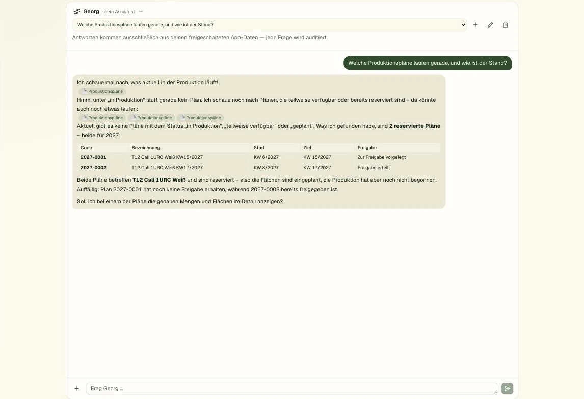The image size is (584, 399).
Task: Click the input field resize handle
Action: click(495, 391)
